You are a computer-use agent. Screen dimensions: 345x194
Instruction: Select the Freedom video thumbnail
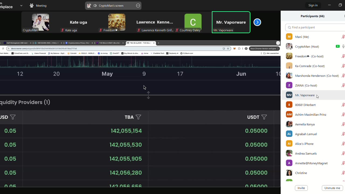(x=117, y=22)
